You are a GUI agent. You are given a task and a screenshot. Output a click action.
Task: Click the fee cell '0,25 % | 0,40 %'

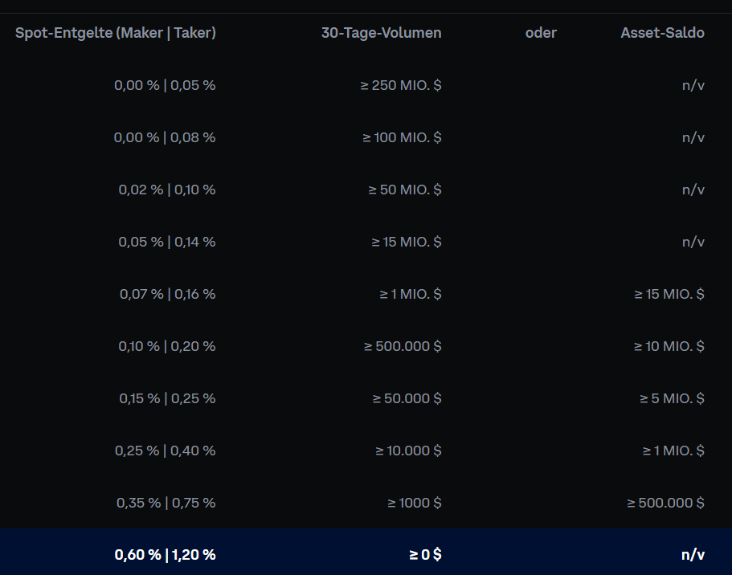[166, 451]
